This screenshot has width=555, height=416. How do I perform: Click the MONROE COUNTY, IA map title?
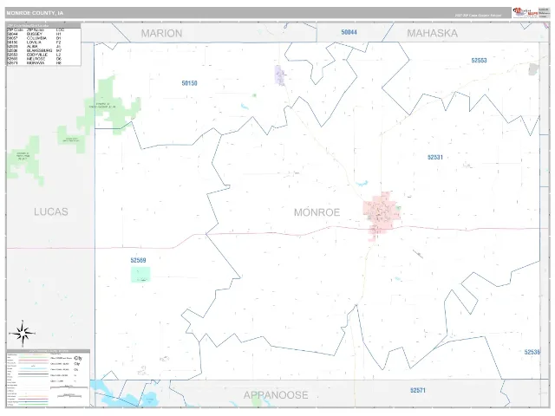click(x=35, y=13)
